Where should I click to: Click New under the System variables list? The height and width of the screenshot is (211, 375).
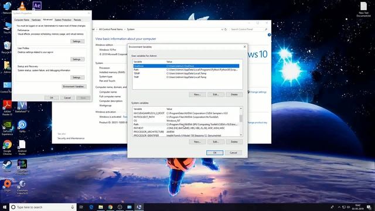197,142
